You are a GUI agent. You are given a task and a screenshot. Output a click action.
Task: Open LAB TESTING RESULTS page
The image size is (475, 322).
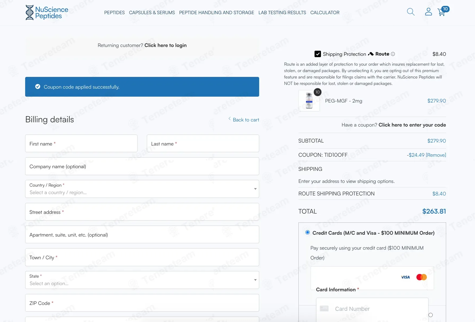click(x=282, y=13)
